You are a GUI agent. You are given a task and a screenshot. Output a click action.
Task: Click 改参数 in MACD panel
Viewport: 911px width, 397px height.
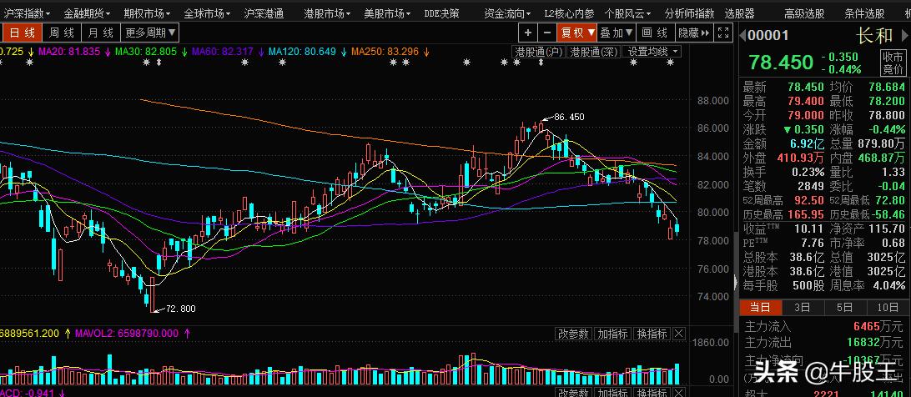pos(574,393)
